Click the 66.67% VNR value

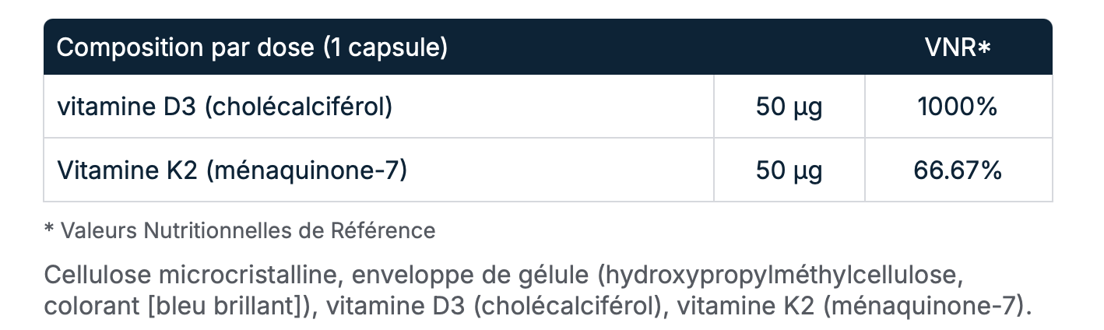958,170
